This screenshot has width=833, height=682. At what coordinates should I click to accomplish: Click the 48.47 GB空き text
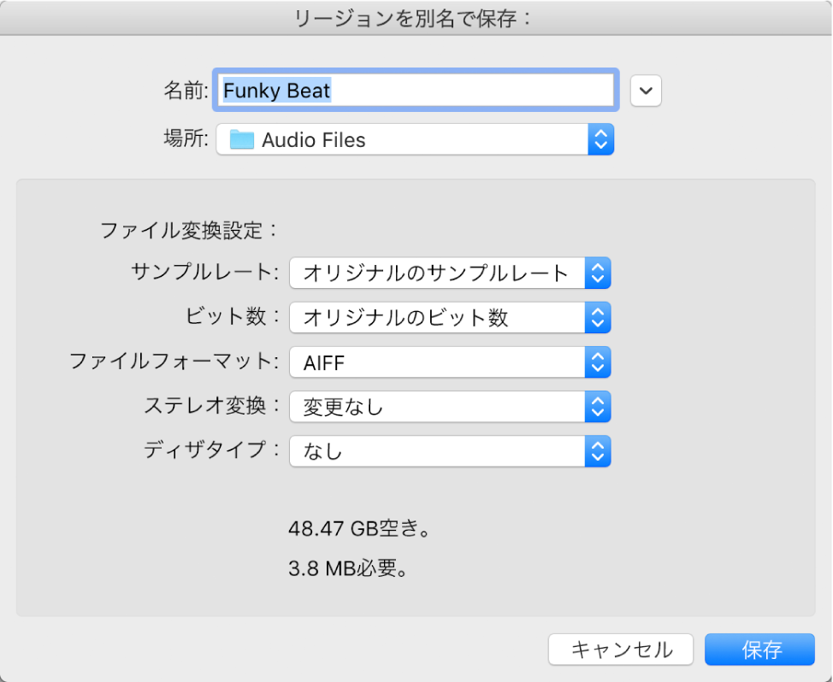359,529
